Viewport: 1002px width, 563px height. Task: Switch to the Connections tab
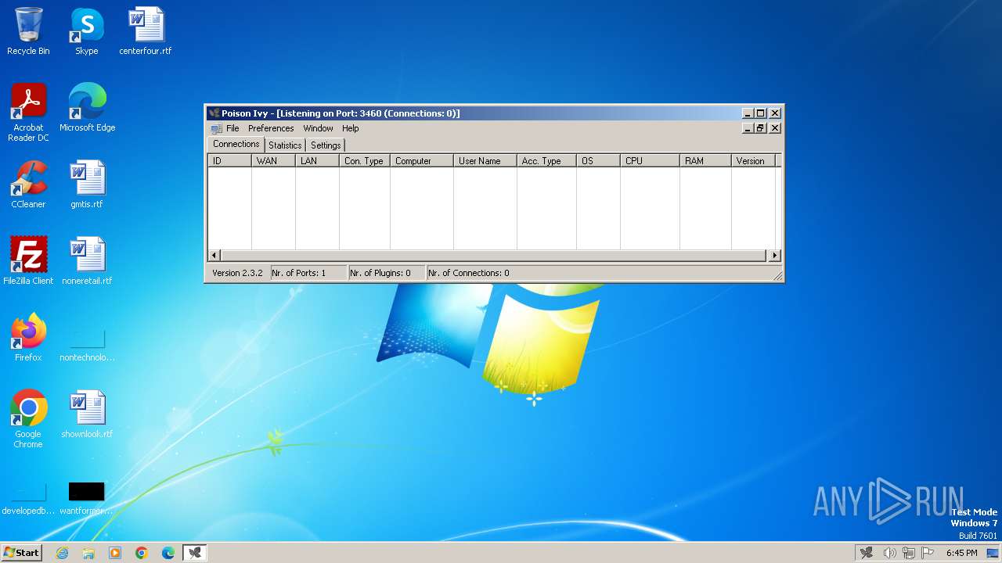coord(236,144)
